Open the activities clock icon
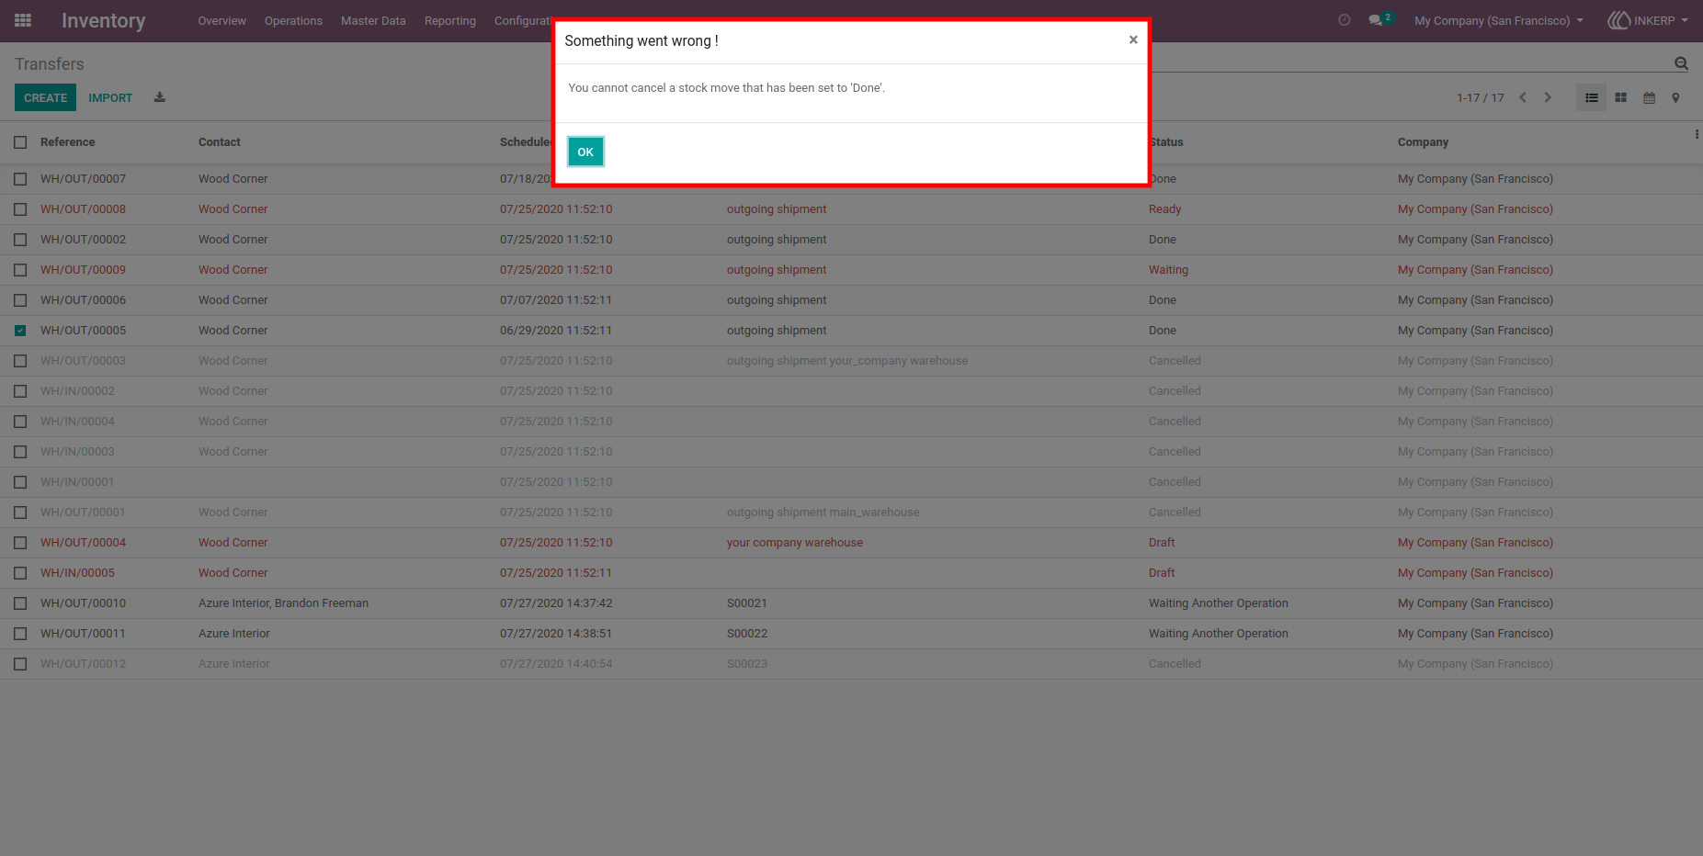The width and height of the screenshot is (1703, 856). (1345, 20)
